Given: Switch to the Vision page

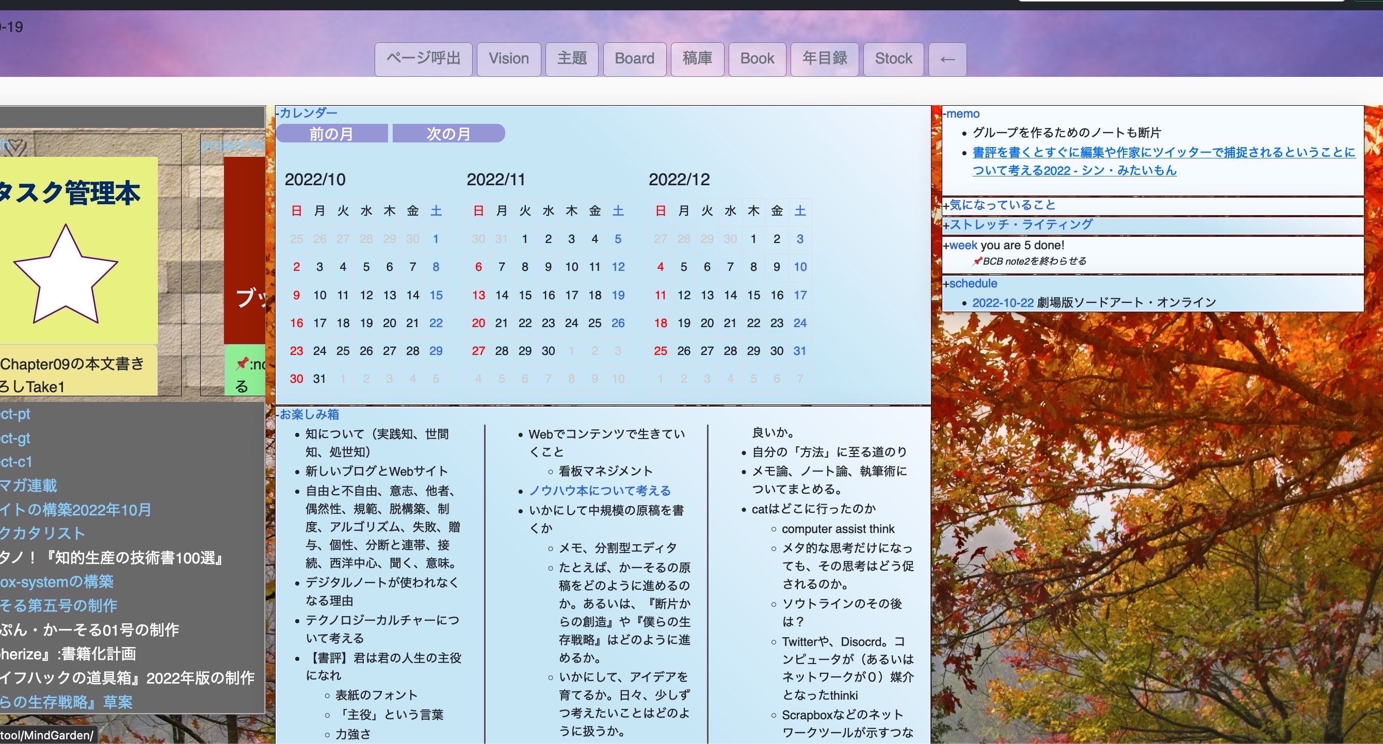Looking at the screenshot, I should [508, 59].
